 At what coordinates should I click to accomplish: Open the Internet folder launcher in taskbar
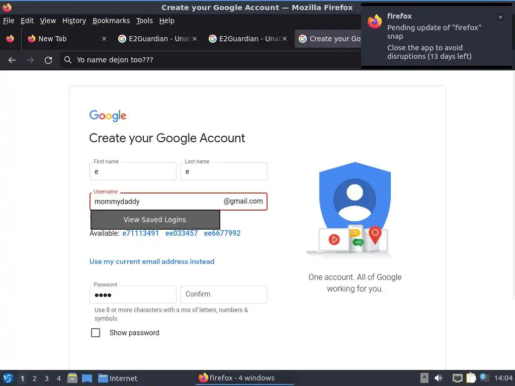(118, 378)
